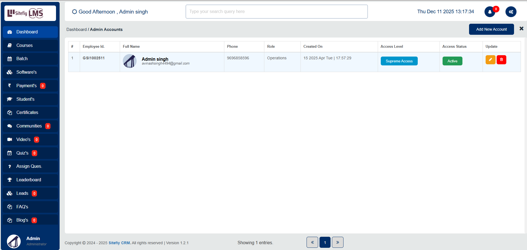Click the Sitefiy LMS logo
Image resolution: width=527 pixels, height=250 pixels.
tap(30, 13)
